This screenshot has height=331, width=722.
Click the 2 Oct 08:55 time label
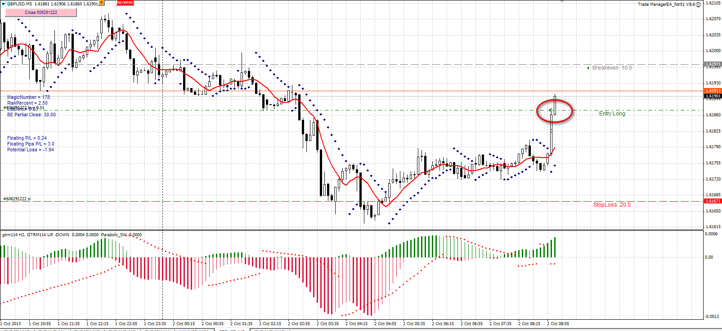point(558,324)
